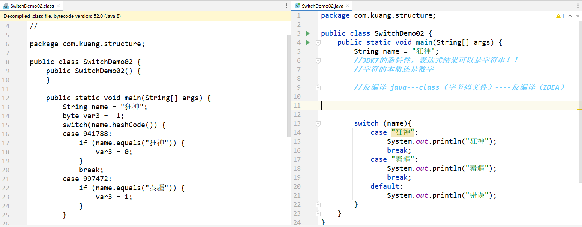Click the fold end marker on line 22
This screenshot has width=582, height=227.
[x=318, y=204]
